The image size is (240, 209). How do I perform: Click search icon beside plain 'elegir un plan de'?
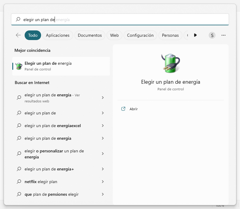point(19,113)
